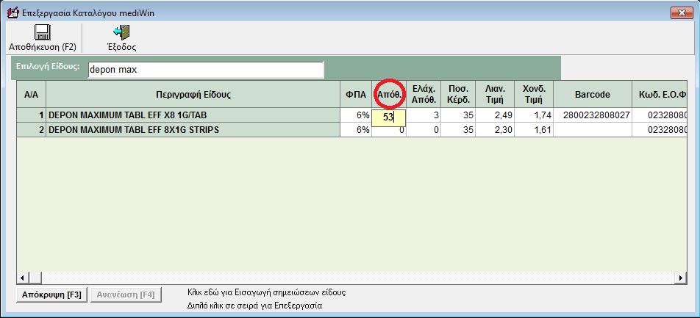This screenshot has height=318, width=700.
Task: Click the horizontal scrollbar right arrow
Action: (x=681, y=278)
